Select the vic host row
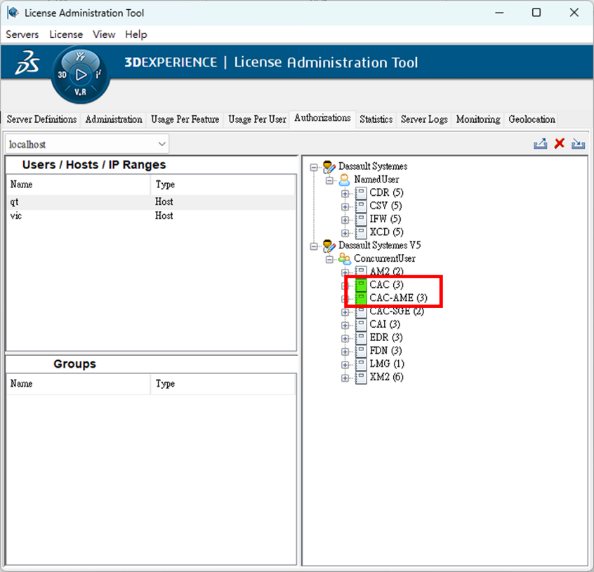The image size is (594, 572). pyautogui.click(x=151, y=216)
